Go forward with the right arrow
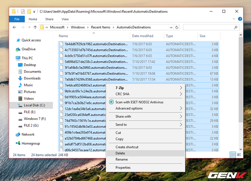The image size is (251, 181). coord(23,27)
